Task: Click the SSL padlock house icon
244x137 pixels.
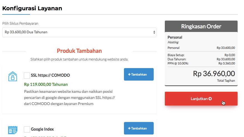Action: (13, 76)
